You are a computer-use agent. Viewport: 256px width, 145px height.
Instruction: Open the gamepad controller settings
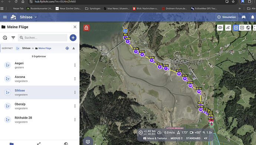tap(243, 17)
